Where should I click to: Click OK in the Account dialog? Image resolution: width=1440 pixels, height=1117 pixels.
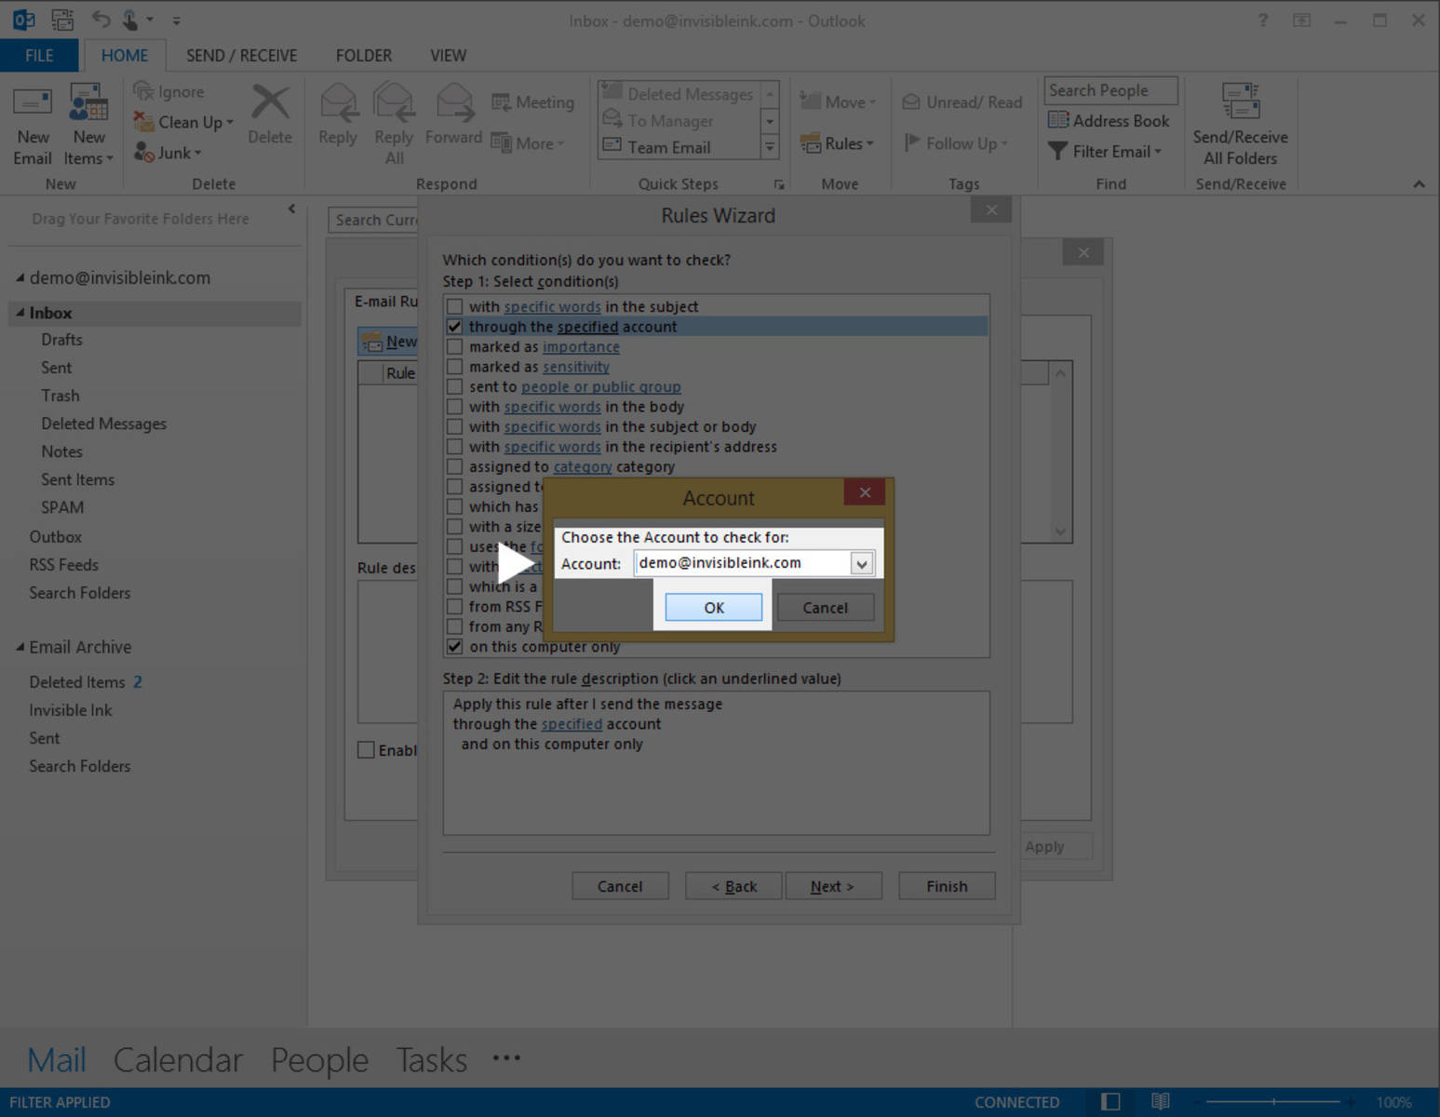714,608
